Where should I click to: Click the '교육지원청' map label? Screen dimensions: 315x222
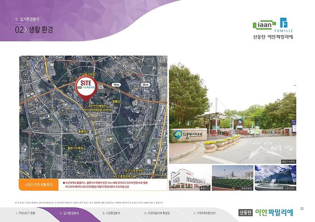(88, 74)
